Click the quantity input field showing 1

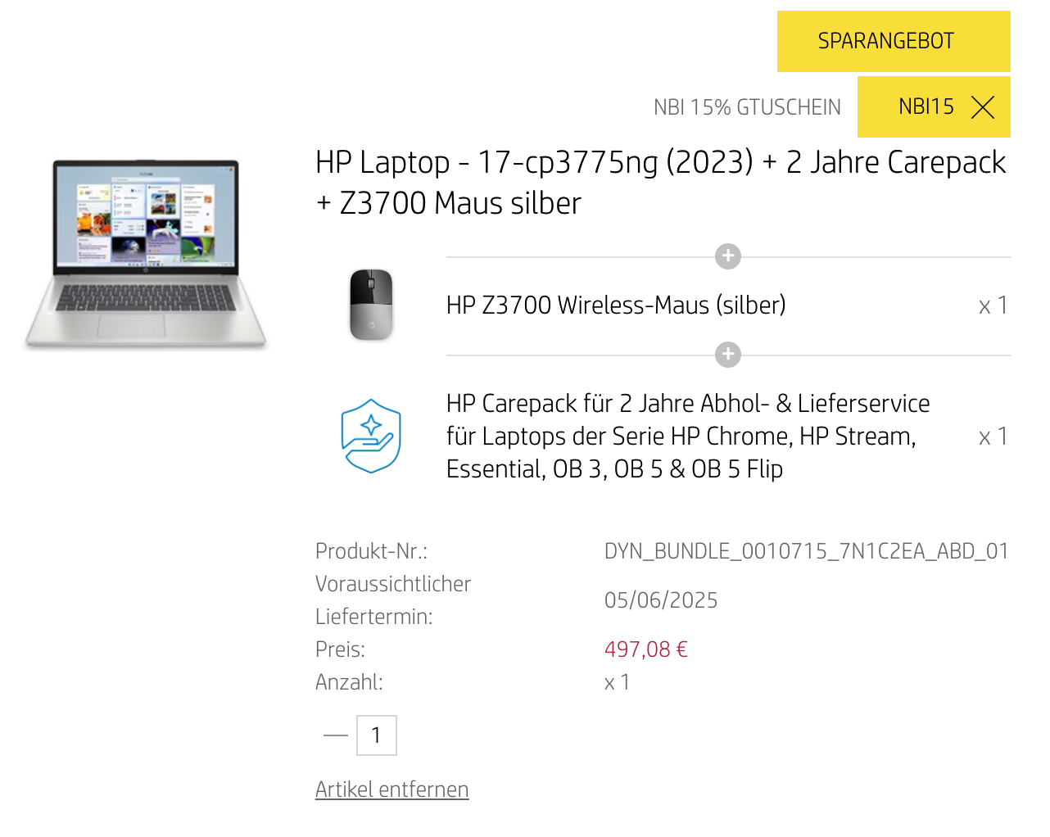pyautogui.click(x=377, y=735)
